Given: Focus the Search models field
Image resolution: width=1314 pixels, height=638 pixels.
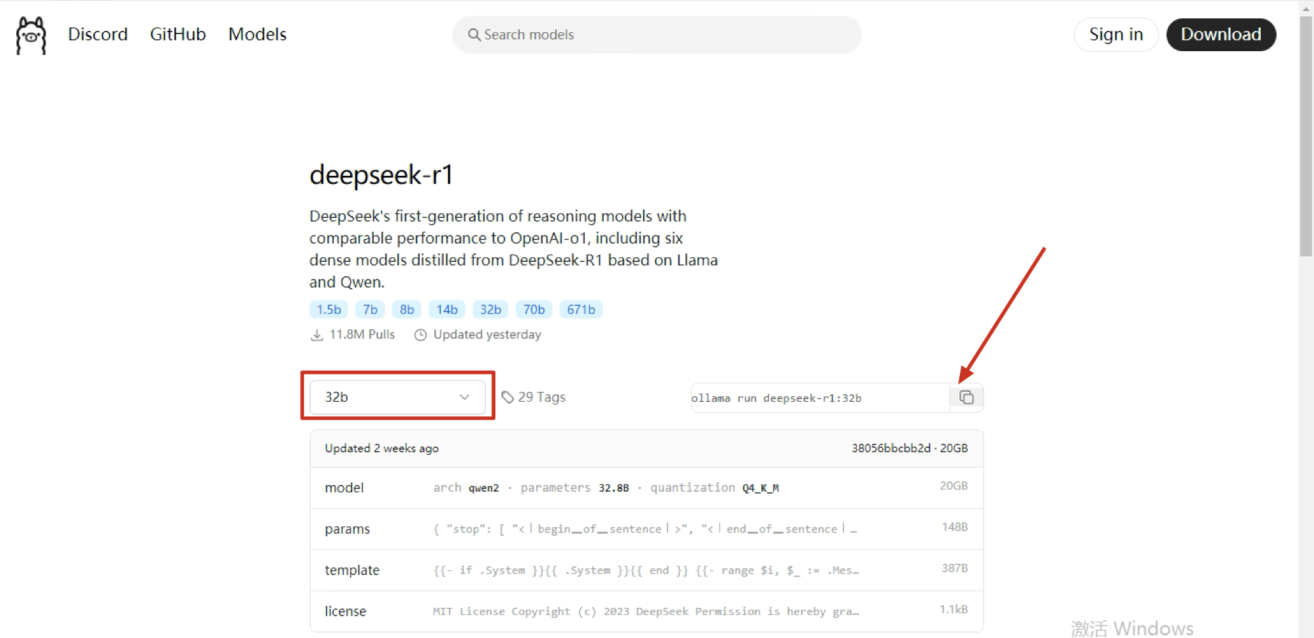Looking at the screenshot, I should (x=657, y=35).
